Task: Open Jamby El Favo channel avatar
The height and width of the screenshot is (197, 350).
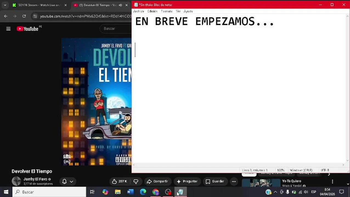Action: tap(16, 181)
